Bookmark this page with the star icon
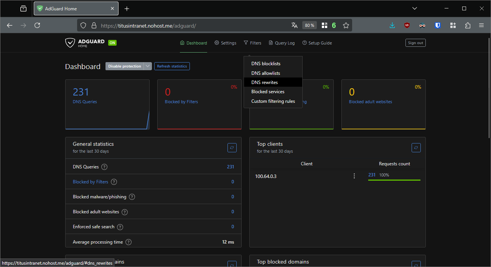The height and width of the screenshot is (267, 491). pos(346,25)
